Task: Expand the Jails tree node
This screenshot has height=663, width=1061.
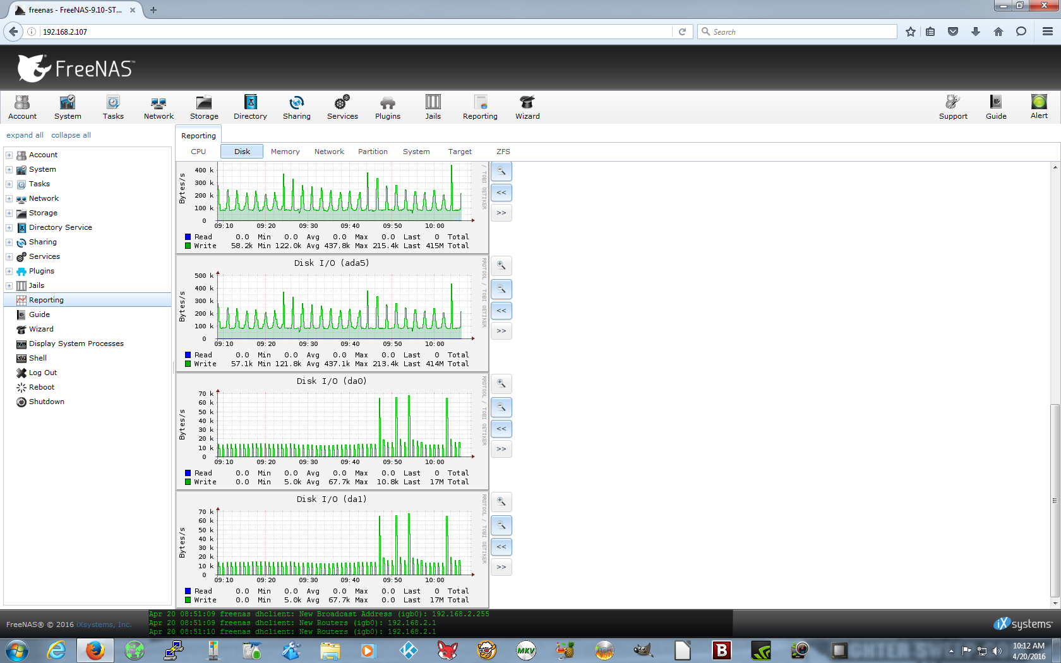Action: pyautogui.click(x=9, y=286)
